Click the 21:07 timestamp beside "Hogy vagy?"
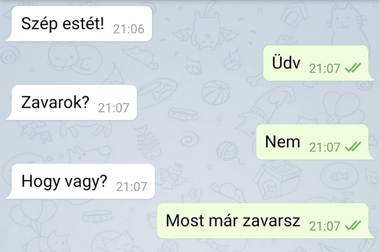This screenshot has height=252, width=380. [132, 187]
